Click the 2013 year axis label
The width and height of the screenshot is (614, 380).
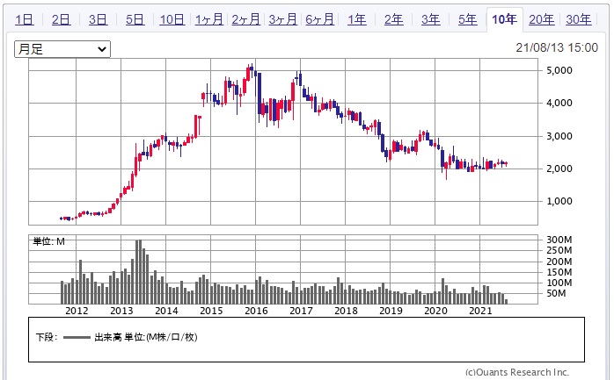[121, 311]
